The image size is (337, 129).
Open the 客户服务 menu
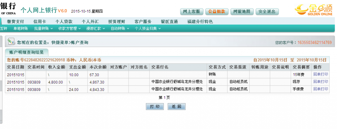tap(143, 22)
